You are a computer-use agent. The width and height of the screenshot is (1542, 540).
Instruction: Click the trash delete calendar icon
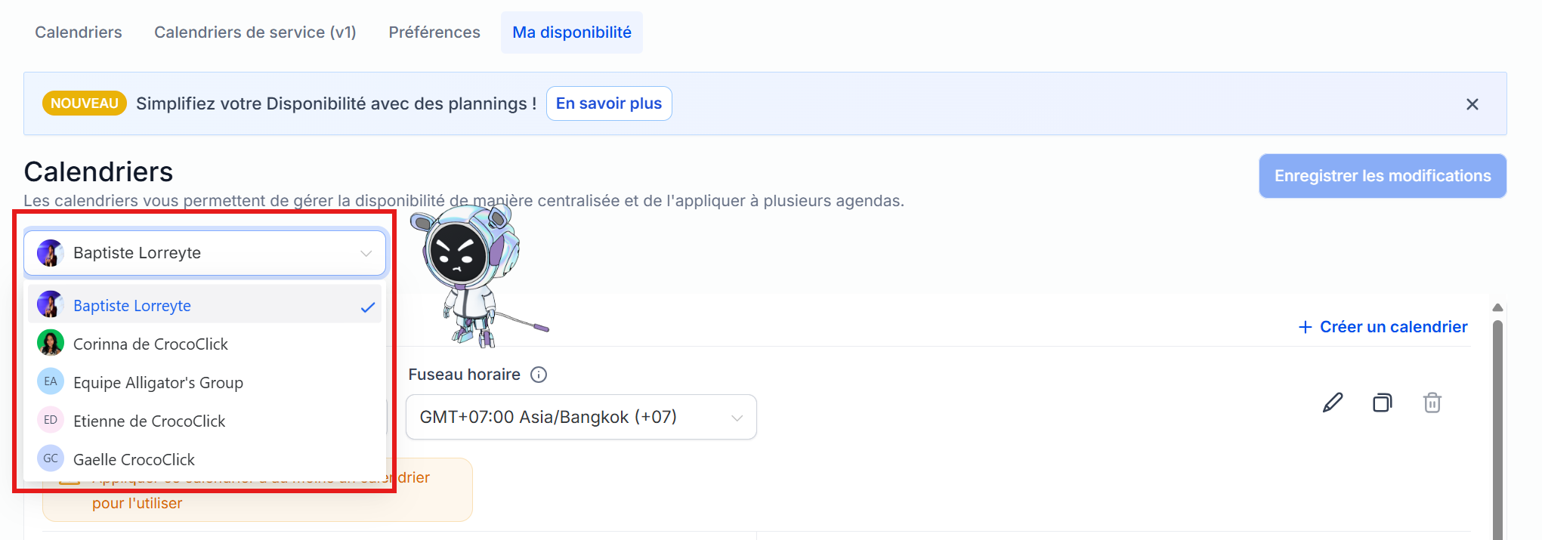[1432, 403]
